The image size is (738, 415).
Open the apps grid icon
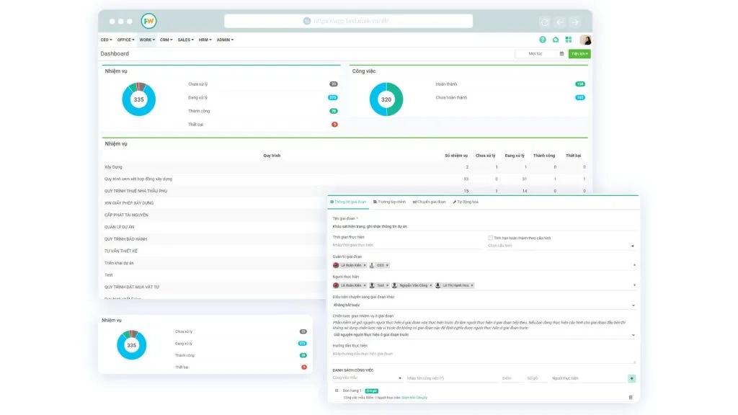coord(569,40)
